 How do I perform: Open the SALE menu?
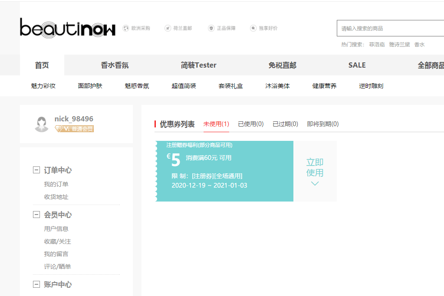(357, 65)
